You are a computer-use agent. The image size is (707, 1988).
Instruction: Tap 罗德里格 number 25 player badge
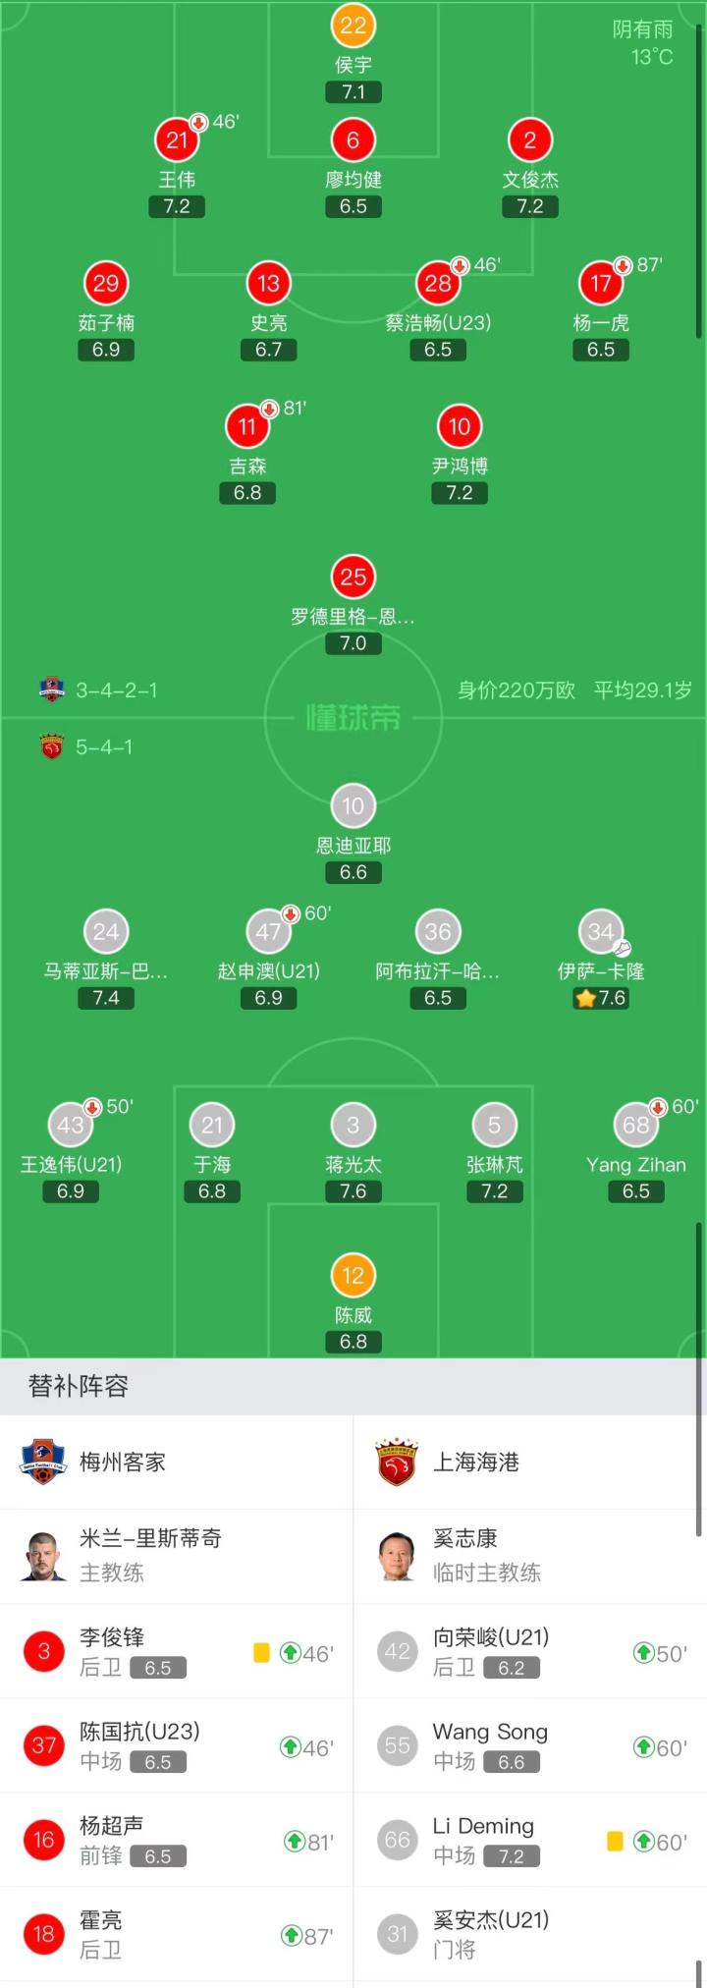point(353,577)
